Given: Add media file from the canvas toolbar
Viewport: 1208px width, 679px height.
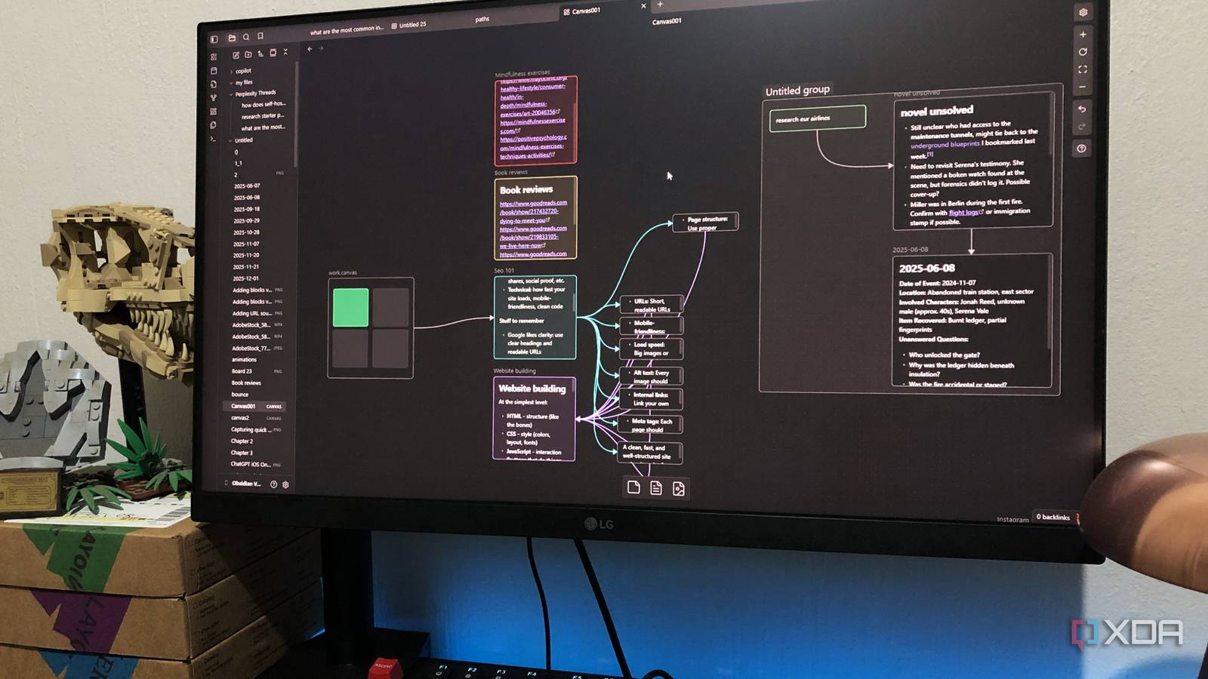Looking at the screenshot, I should pos(677,489).
